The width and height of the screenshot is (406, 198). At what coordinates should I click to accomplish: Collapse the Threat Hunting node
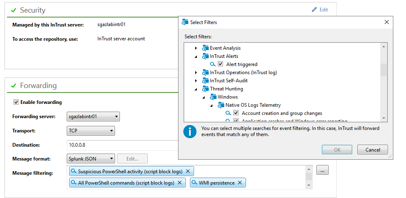196,89
